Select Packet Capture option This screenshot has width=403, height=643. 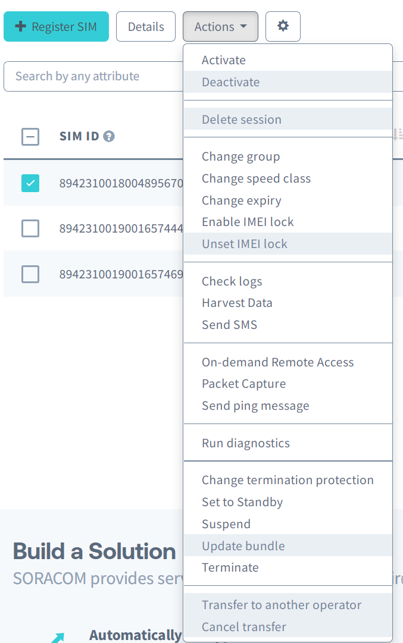pyautogui.click(x=243, y=384)
